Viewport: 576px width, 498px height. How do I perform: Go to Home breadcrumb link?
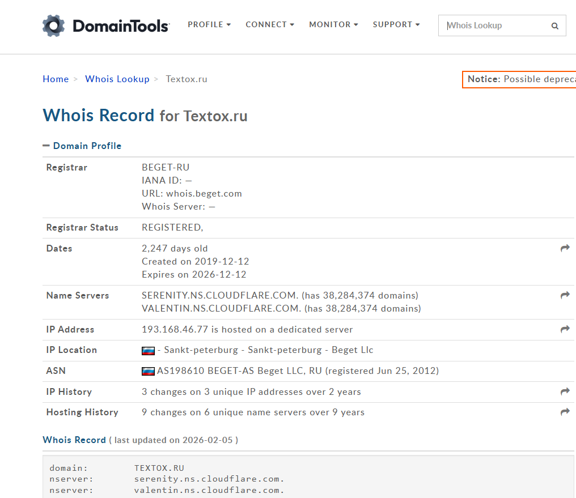point(56,79)
